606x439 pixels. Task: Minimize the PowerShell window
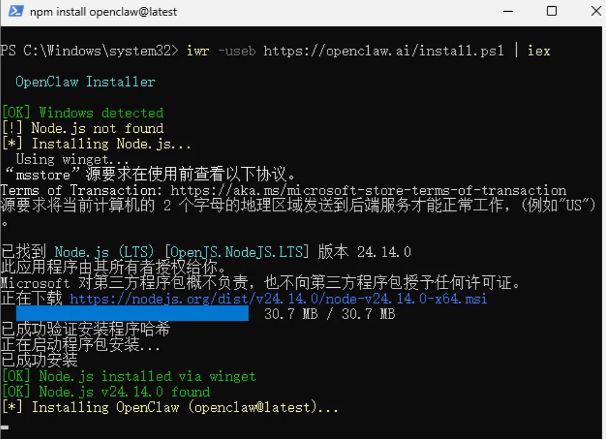pyautogui.click(x=508, y=12)
